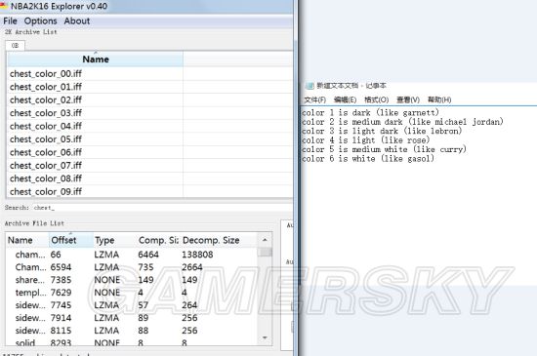Click scroll up arrow of archive file list
This screenshot has height=356, width=537.
pos(265,240)
